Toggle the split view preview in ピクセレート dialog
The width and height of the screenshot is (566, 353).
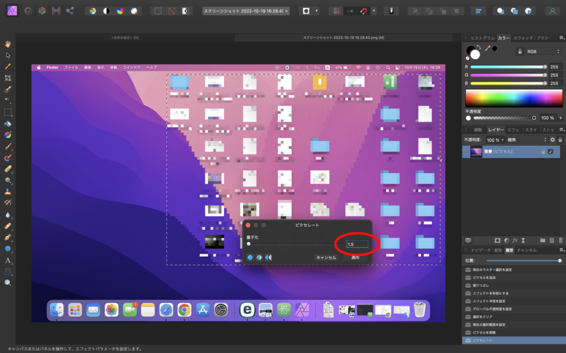[x=260, y=258]
